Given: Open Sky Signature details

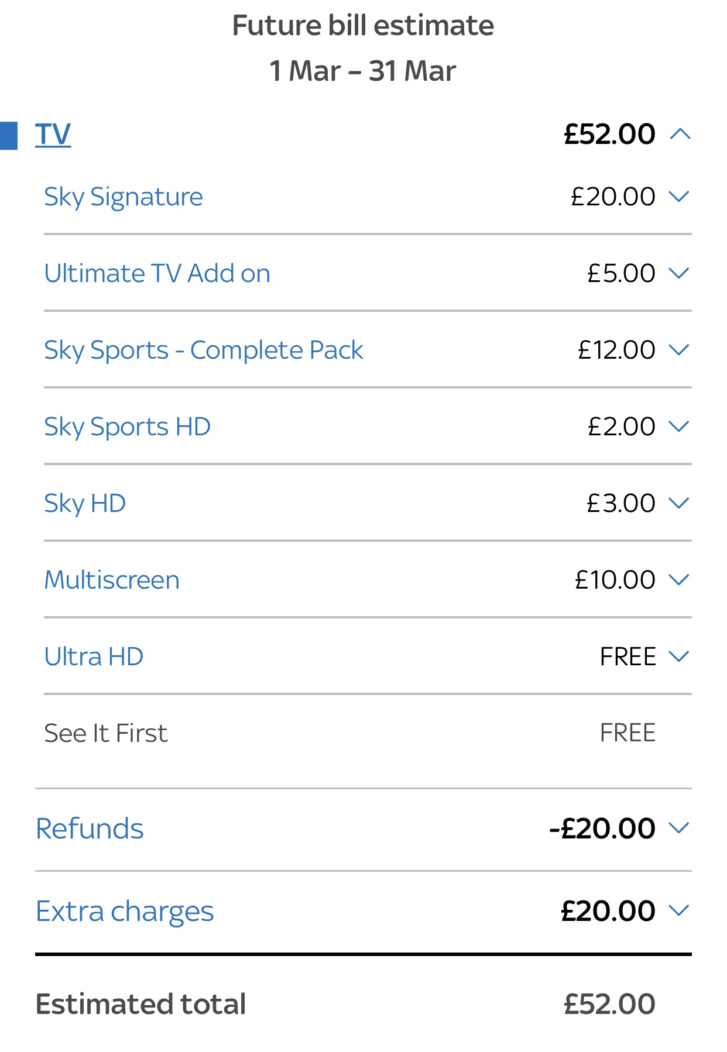Looking at the screenshot, I should coord(124,197).
